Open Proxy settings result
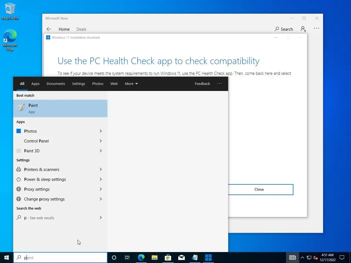Screen dimensions: 351x263 (60, 189)
